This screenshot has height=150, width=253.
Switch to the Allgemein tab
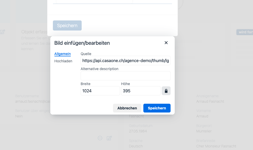(62, 54)
